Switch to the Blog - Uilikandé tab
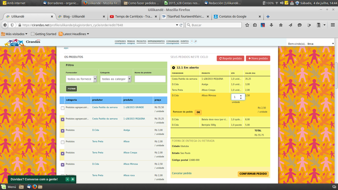Viewport: 338px width, 190px height. pyautogui.click(x=81, y=16)
